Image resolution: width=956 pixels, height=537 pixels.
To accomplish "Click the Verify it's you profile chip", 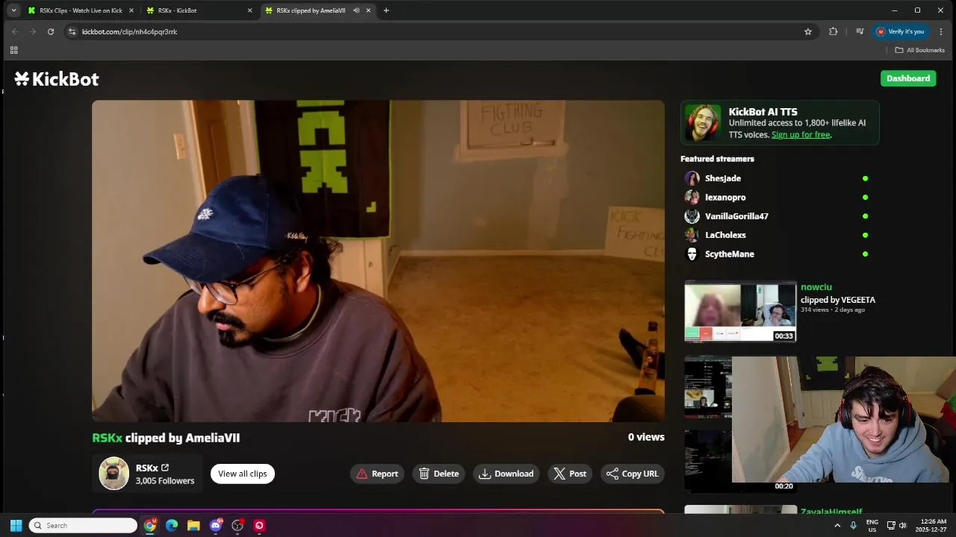I will coord(901,31).
